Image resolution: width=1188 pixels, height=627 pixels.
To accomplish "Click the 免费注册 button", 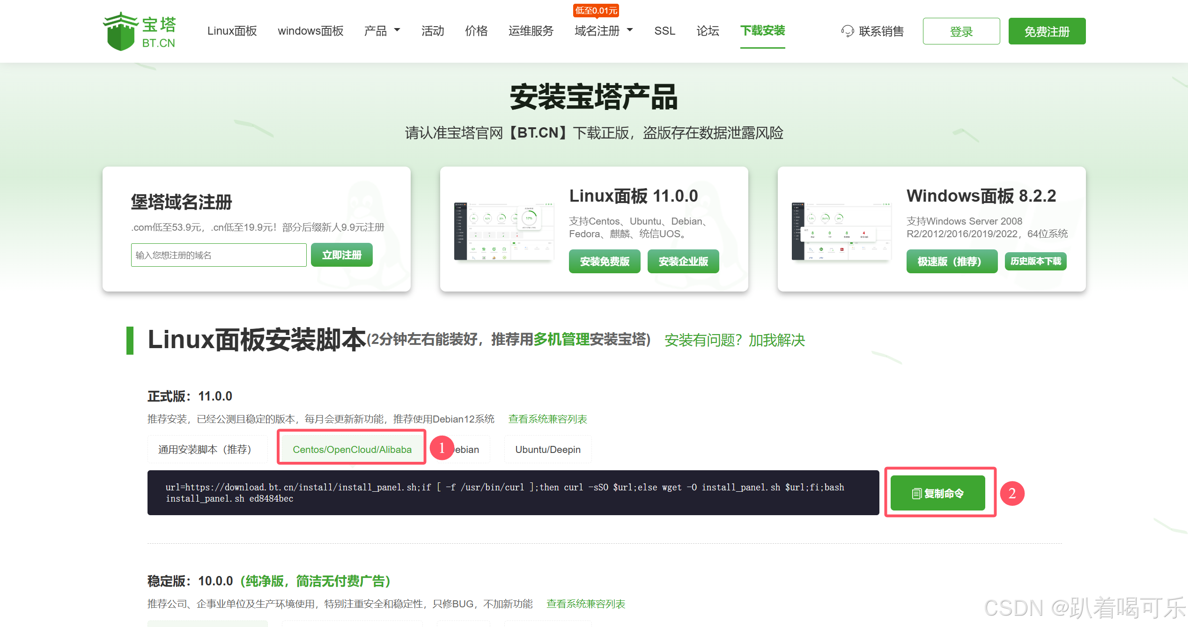I will [1047, 31].
